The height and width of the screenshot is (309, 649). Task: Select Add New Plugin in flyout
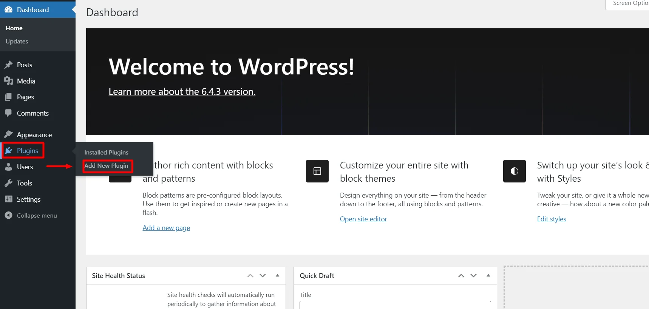[106, 166]
